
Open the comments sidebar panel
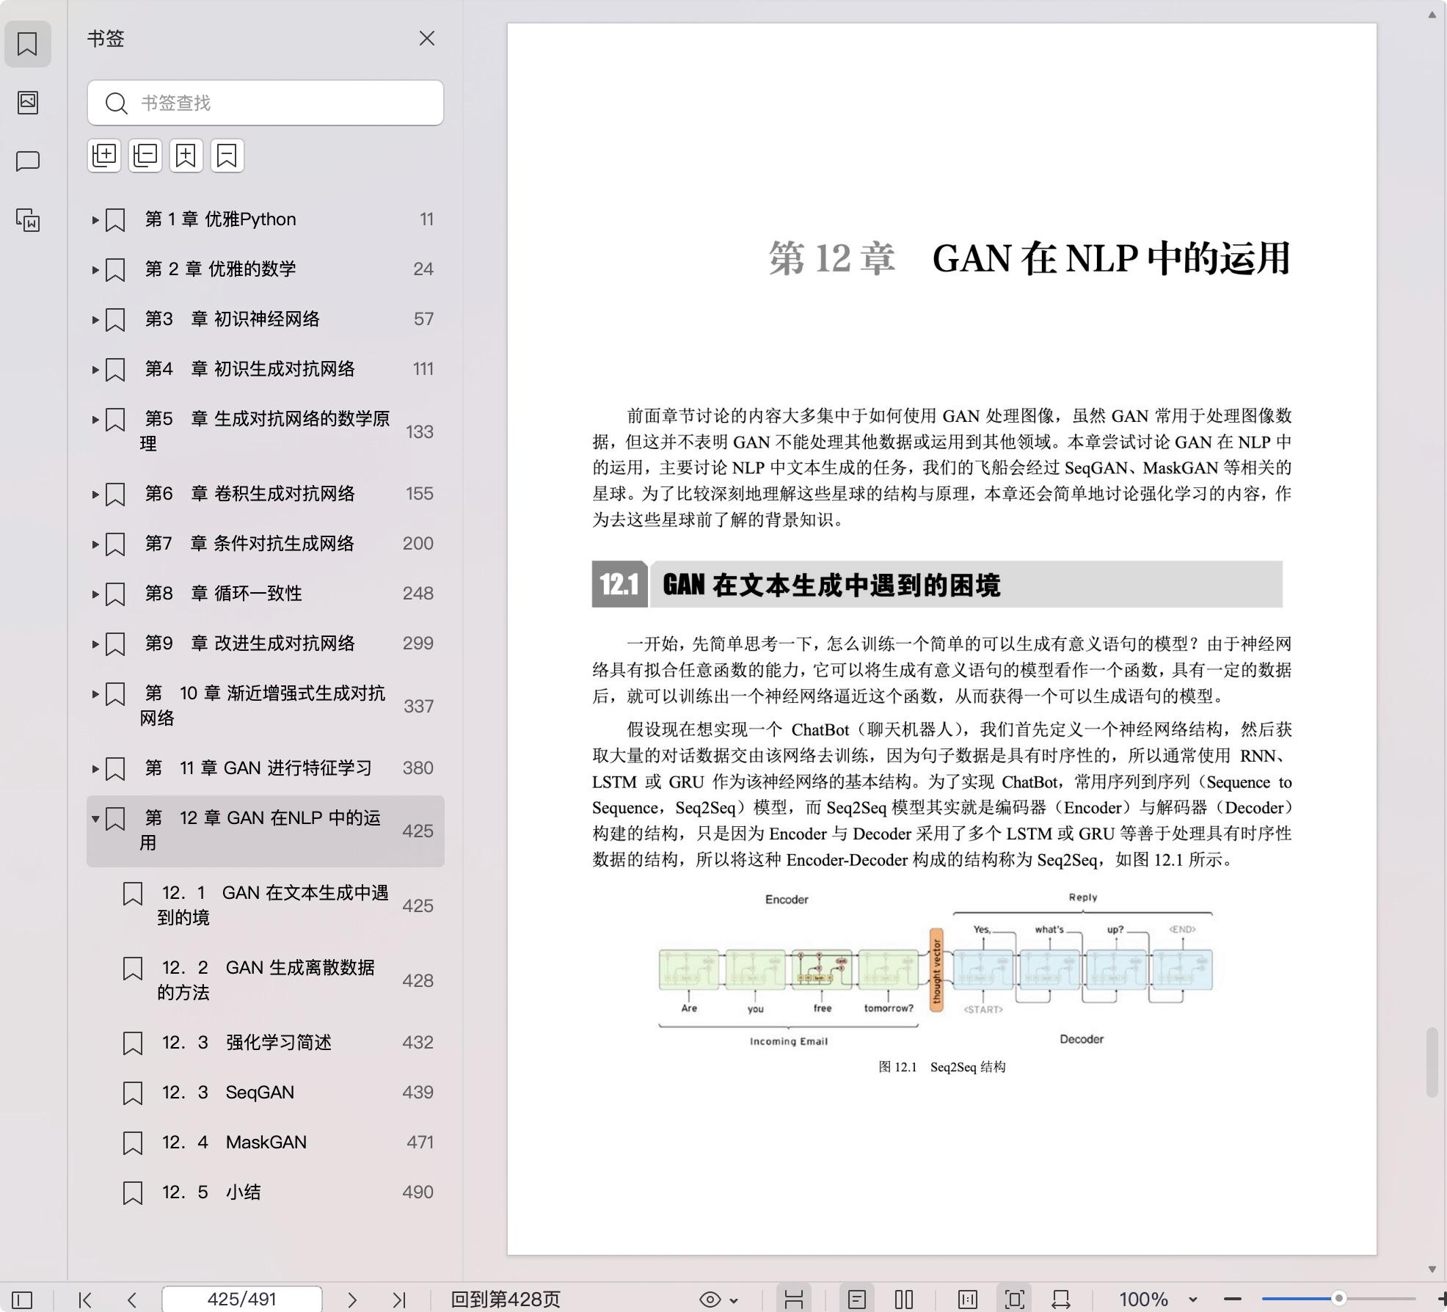tap(28, 161)
